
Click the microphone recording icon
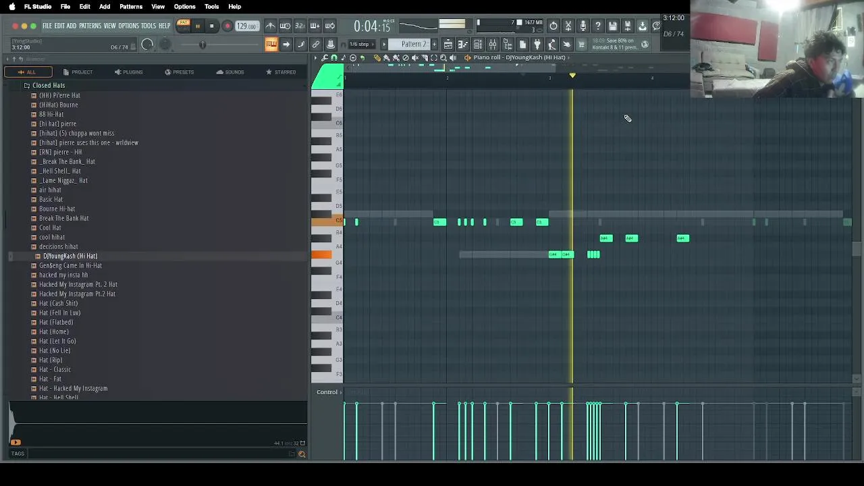point(583,26)
